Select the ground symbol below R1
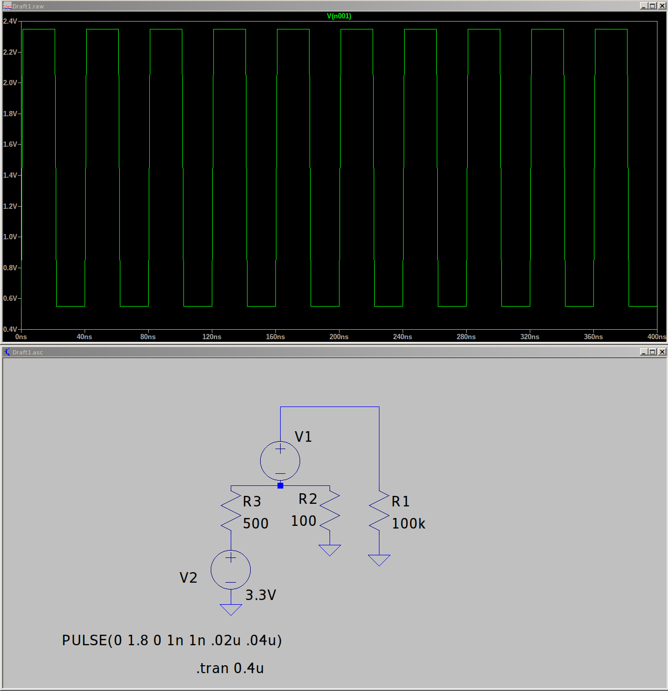Image resolution: width=668 pixels, height=691 pixels. point(379,560)
